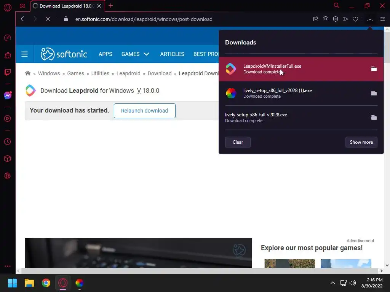Click the page vertical scrollbar

coord(387,47)
